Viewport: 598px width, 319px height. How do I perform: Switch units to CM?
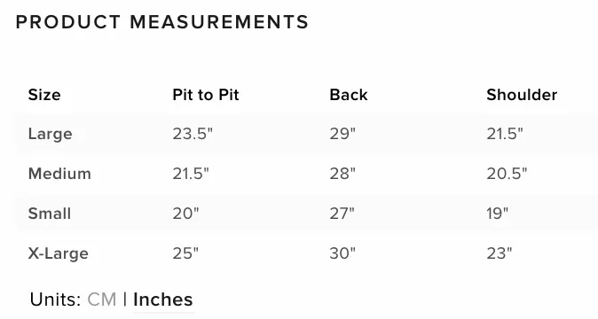coord(101,300)
